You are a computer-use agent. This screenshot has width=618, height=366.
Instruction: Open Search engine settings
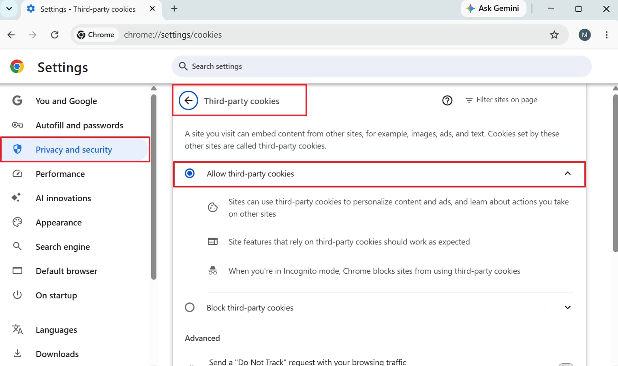click(75, 247)
